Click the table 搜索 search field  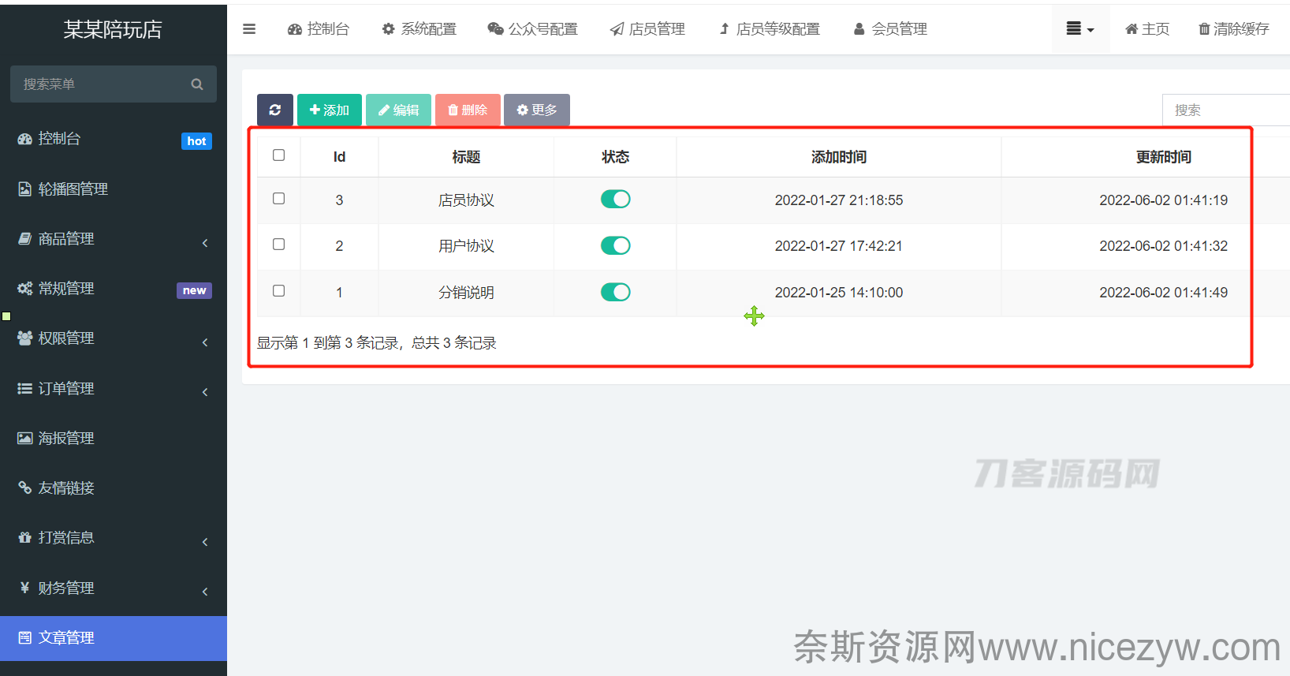tap(1226, 110)
